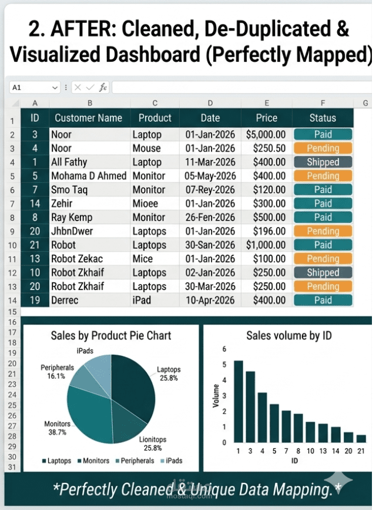Click the Name Box showing A1
Image resolution: width=379 pixels, height=510 pixels.
click(x=35, y=88)
